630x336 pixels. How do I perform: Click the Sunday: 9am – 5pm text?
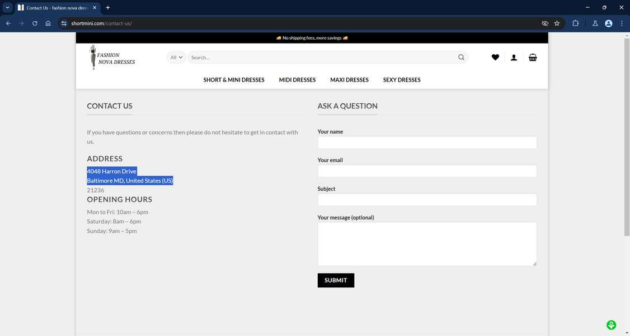[112, 231]
